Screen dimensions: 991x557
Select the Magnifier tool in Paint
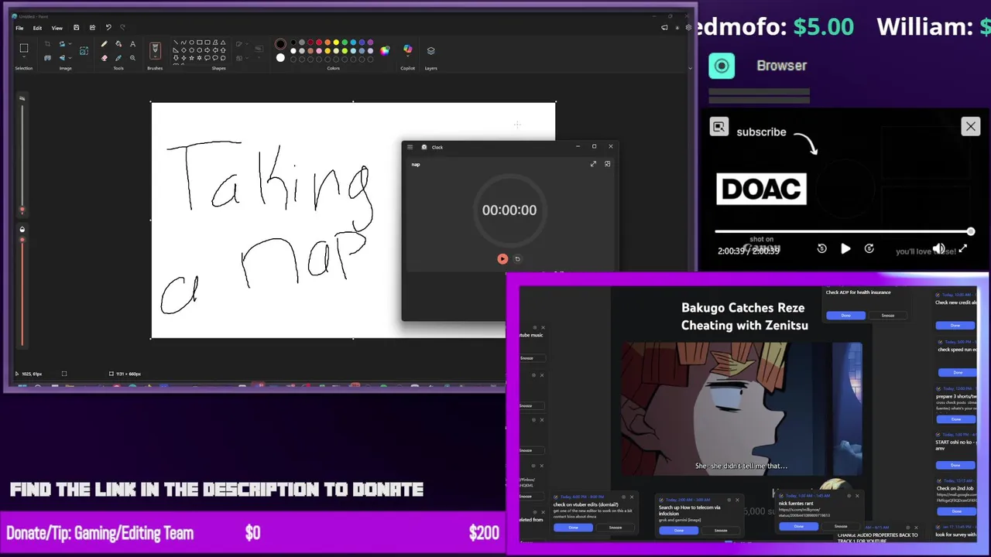click(x=133, y=58)
